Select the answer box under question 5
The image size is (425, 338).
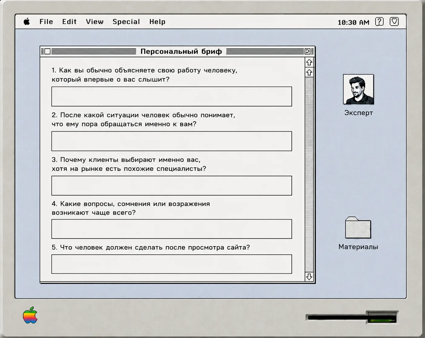[x=172, y=264]
